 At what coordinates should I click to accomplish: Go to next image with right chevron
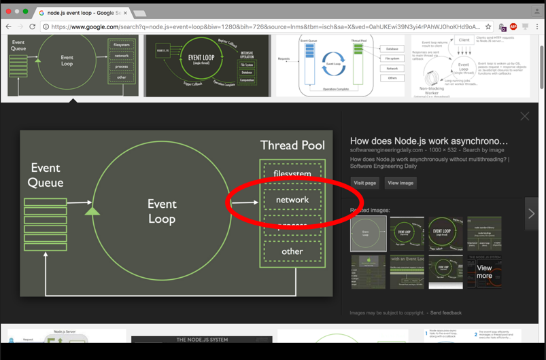coord(531,213)
